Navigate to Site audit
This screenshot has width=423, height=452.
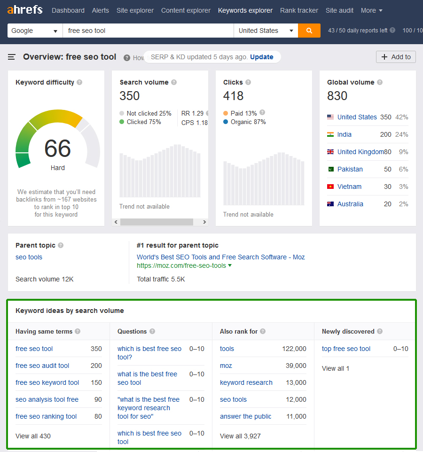pos(339,10)
